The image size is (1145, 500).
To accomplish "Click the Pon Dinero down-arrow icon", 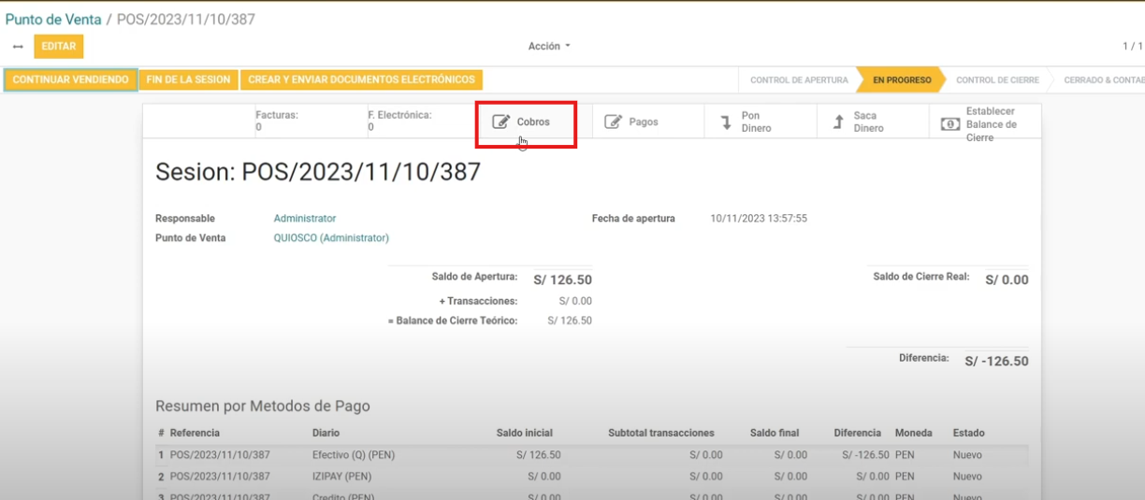I will pos(725,122).
